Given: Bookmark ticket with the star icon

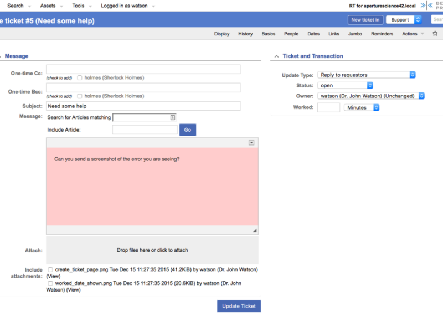Looking at the screenshot, I should [435, 34].
